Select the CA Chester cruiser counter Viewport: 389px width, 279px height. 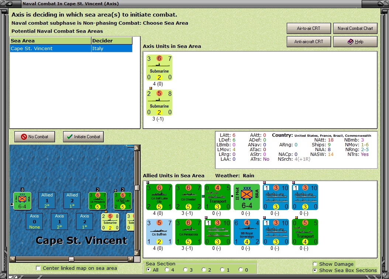coord(188,197)
